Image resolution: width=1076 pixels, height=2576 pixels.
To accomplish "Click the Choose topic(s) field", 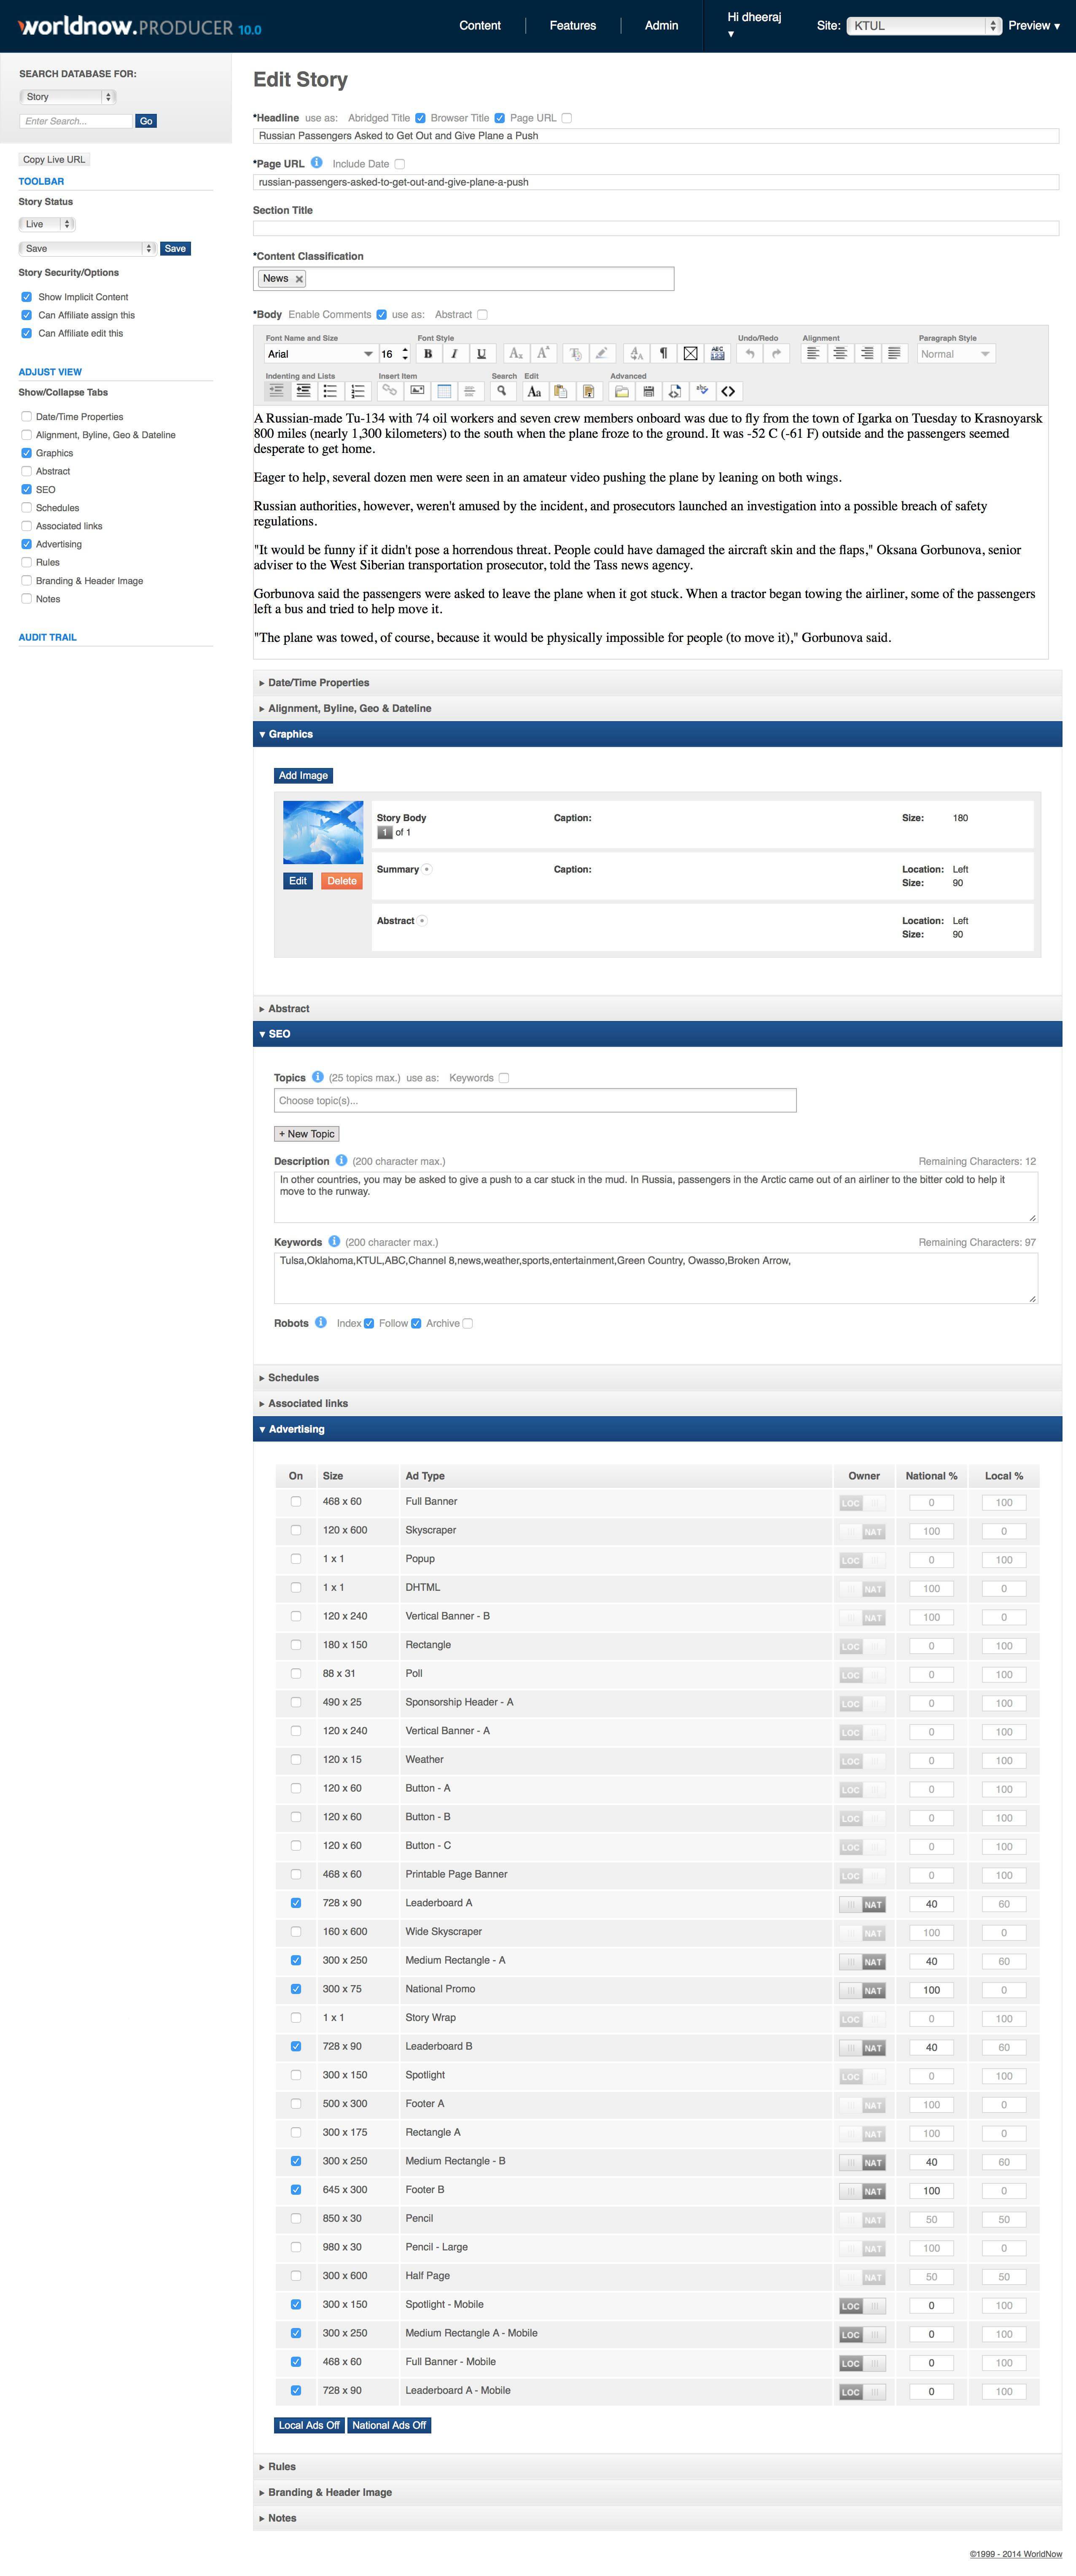I will point(535,1101).
